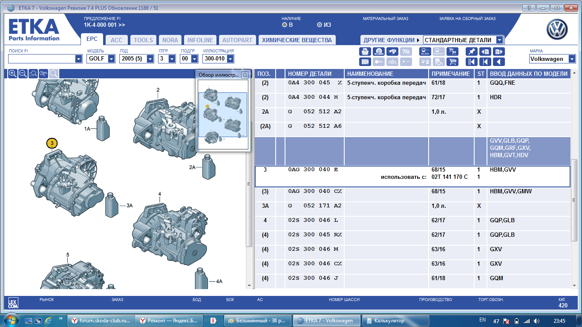Viewport: 582px width, 327px height.
Task: Open the ХИМИЧЕСКИЕ ВЕЩЕСТВА tab
Action: (x=297, y=40)
